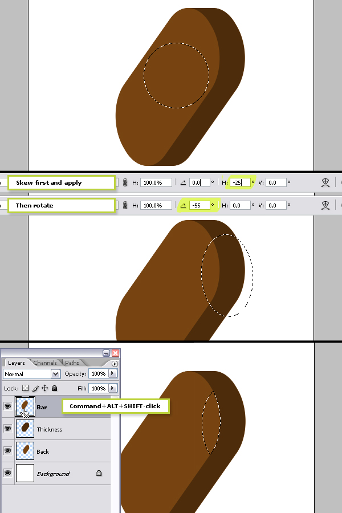Click the Thickness layer thumbnail
The width and height of the screenshot is (342, 513).
click(25, 429)
